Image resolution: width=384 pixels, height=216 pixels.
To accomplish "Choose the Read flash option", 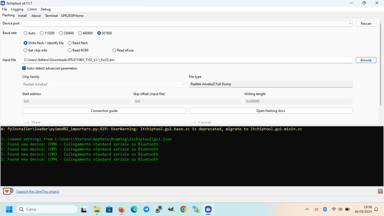I will point(78,43).
